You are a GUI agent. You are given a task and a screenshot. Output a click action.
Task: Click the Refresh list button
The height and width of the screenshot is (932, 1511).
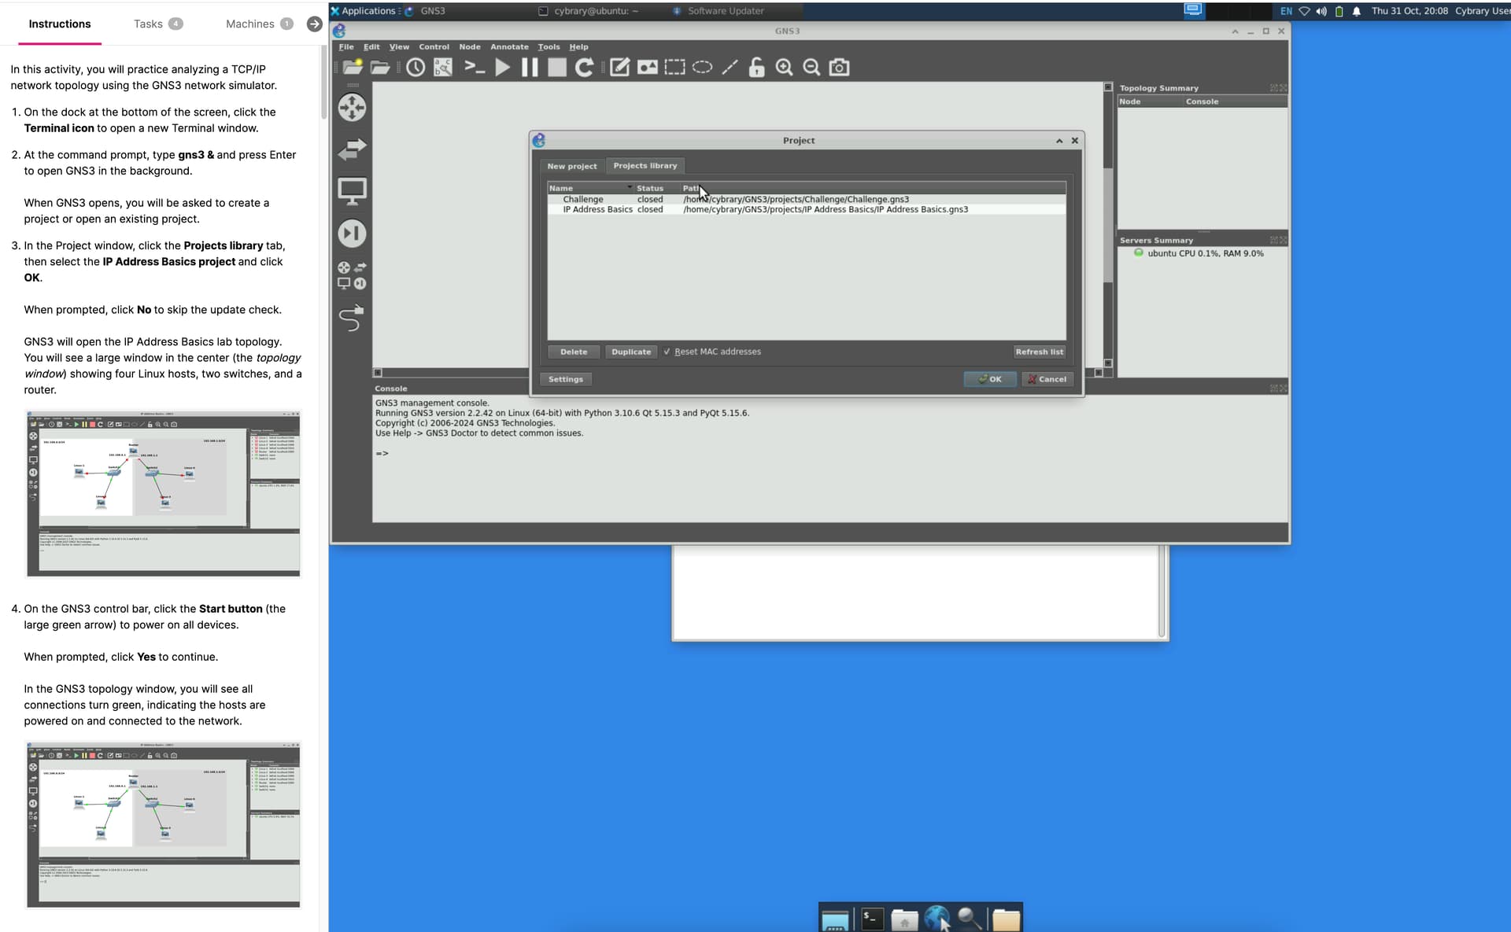point(1039,352)
